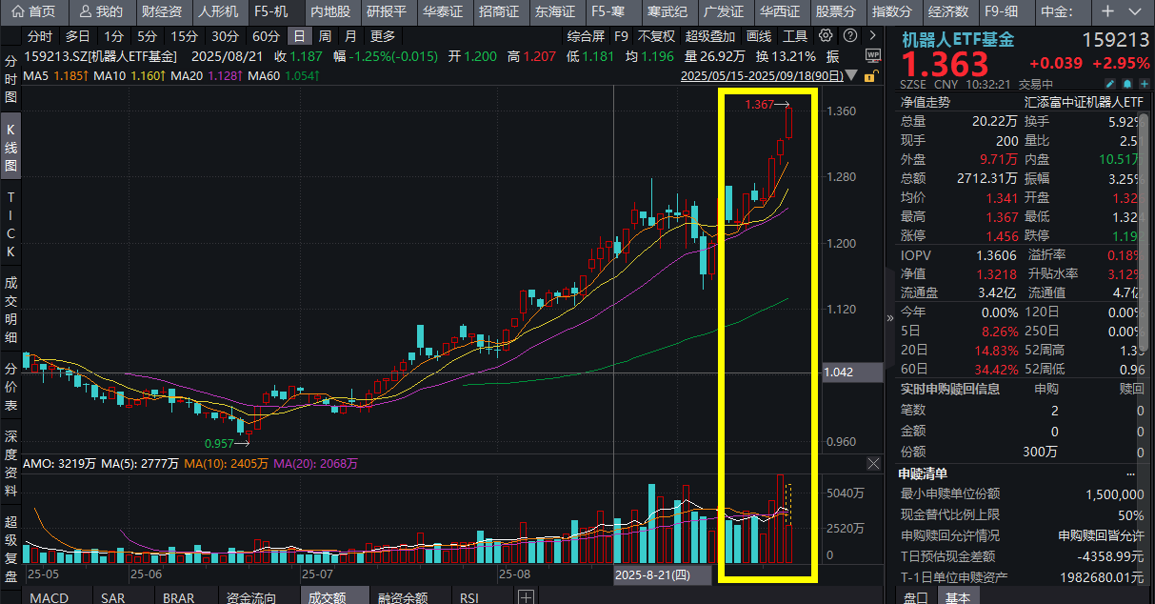Select the 60分 timeframe
This screenshot has height=604, width=1155.
tap(267, 36)
